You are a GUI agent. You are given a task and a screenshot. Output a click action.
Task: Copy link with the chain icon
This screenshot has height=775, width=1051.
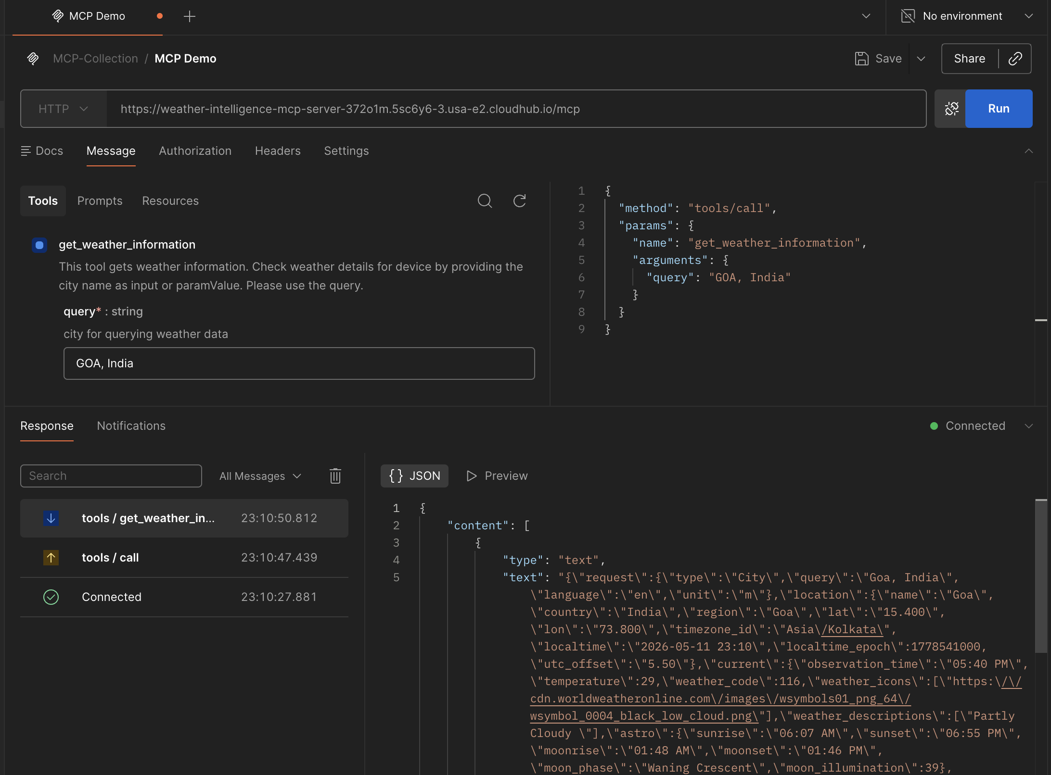(x=1015, y=59)
